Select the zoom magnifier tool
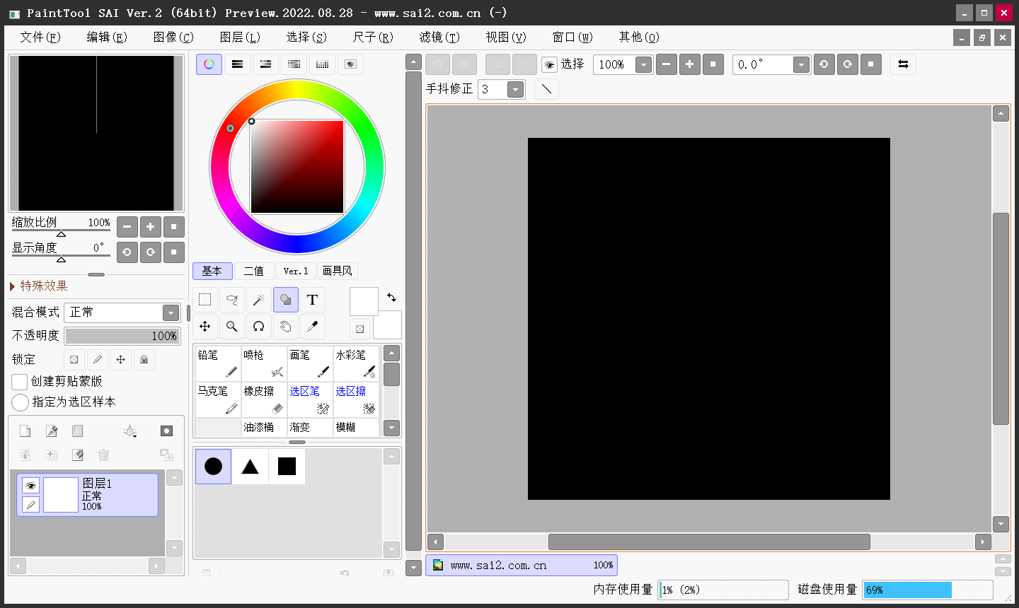1019x608 pixels. tap(232, 327)
